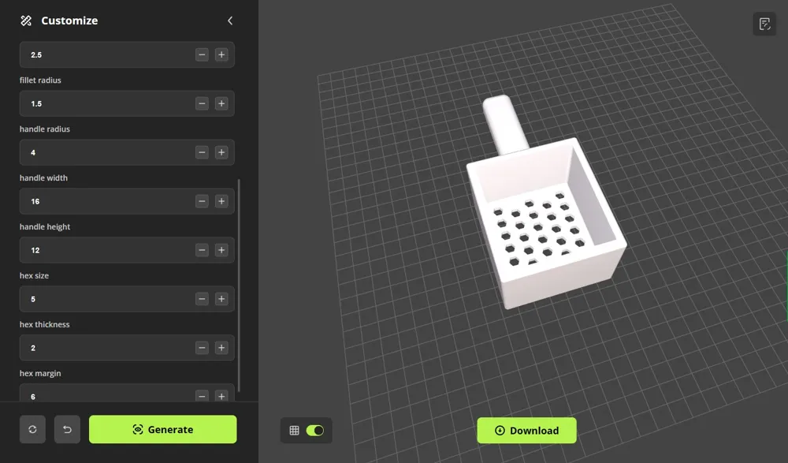Edit the hex size input field
788x463 pixels.
coord(127,299)
